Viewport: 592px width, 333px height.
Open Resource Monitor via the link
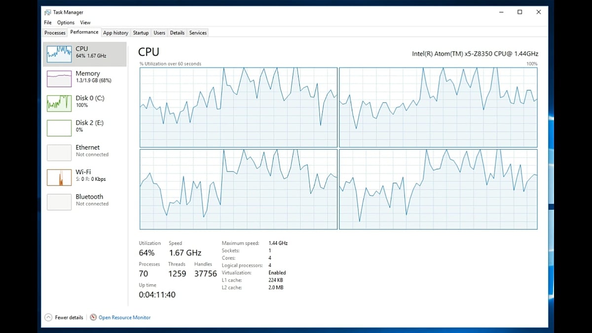[124, 317]
